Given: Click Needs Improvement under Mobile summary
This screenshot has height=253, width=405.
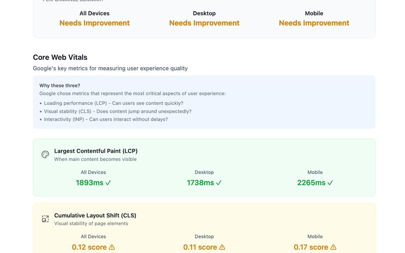Looking at the screenshot, I should click(314, 23).
